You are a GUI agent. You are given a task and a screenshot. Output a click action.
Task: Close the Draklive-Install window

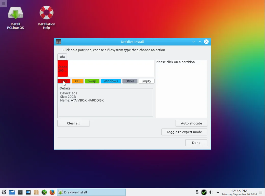(206, 42)
